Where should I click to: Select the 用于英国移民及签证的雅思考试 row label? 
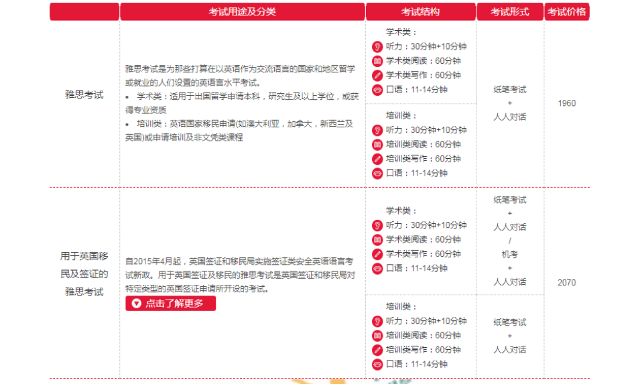84,274
